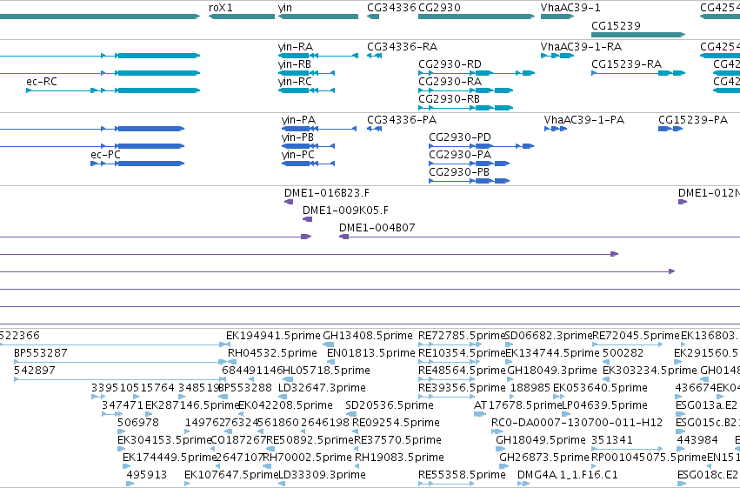Select the DME1-016B23.F clone marker
This screenshot has height=488, width=740.
[x=289, y=202]
